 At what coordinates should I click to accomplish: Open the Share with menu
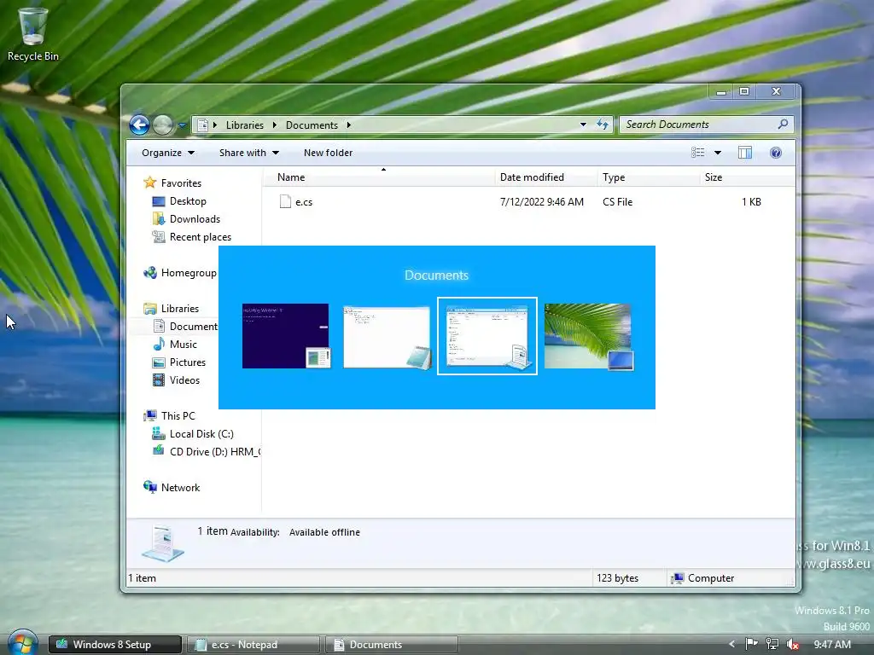tap(248, 153)
